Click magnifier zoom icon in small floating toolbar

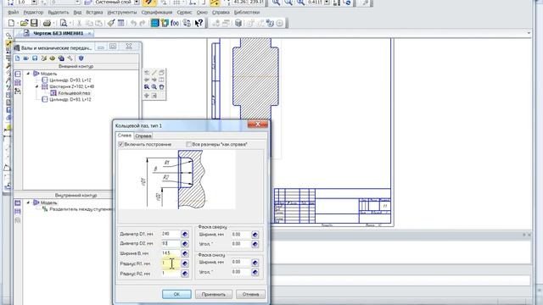pyautogui.click(x=154, y=87)
